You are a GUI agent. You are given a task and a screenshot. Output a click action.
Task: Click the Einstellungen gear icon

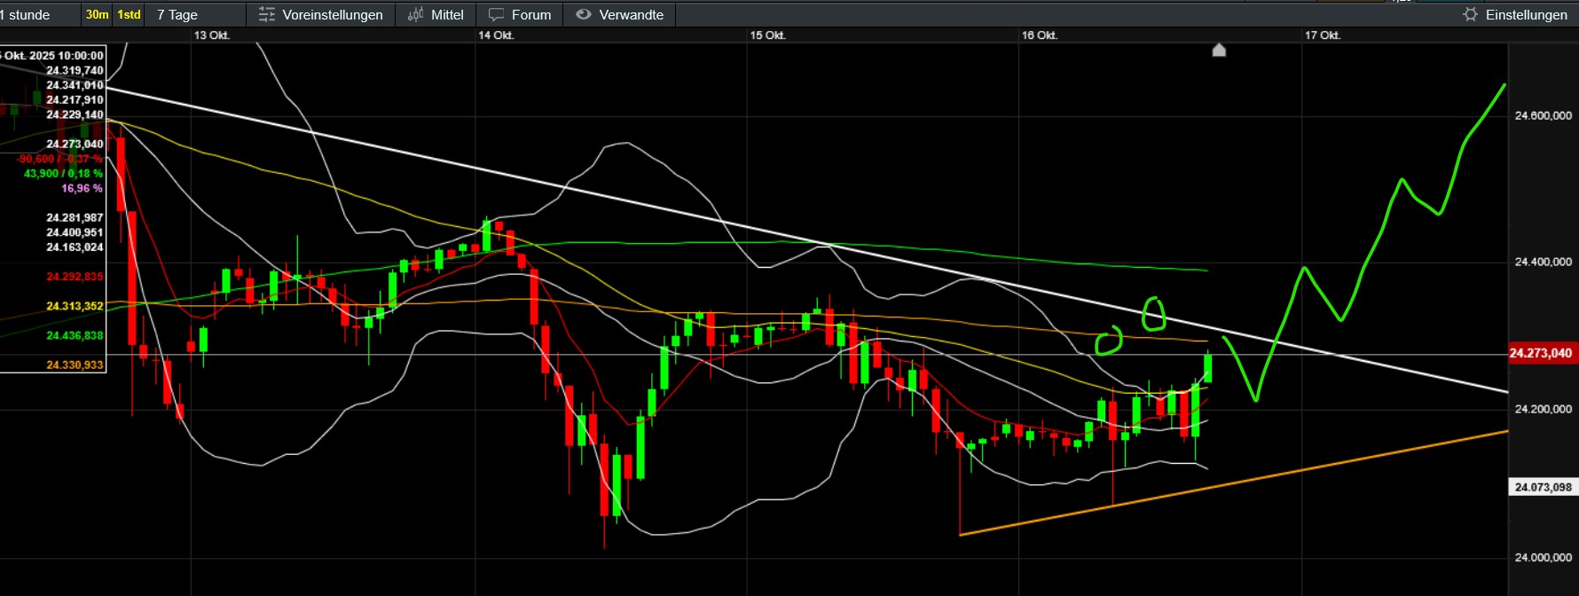coord(1470,15)
